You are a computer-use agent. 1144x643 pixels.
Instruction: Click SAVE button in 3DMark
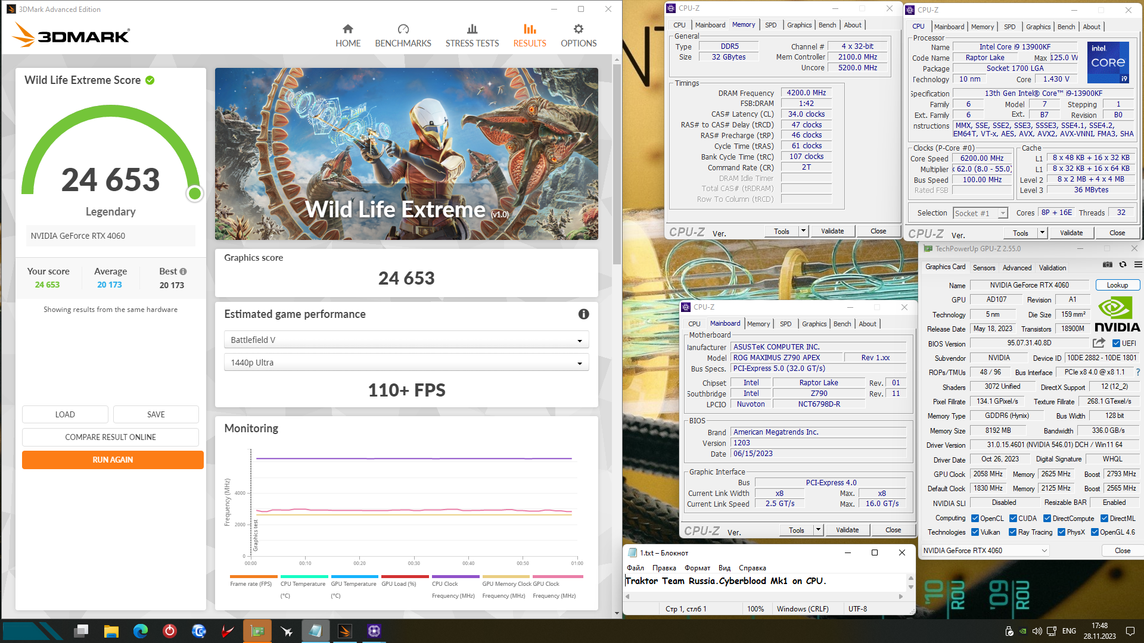(x=156, y=414)
